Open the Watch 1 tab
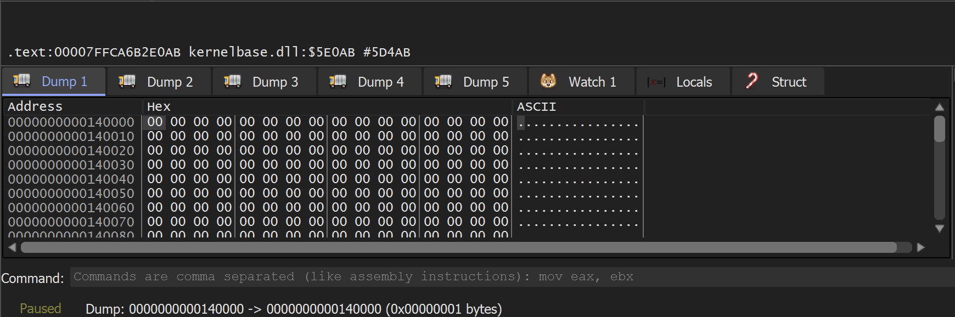The image size is (955, 317). (582, 82)
